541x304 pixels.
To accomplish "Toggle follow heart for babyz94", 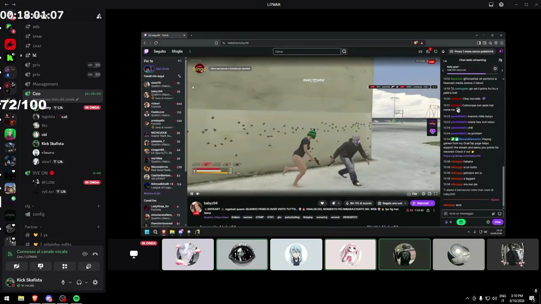I will [322, 203].
